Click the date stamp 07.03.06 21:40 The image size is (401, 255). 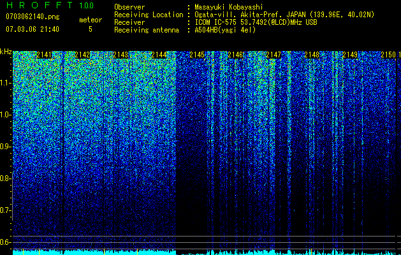coord(33,29)
